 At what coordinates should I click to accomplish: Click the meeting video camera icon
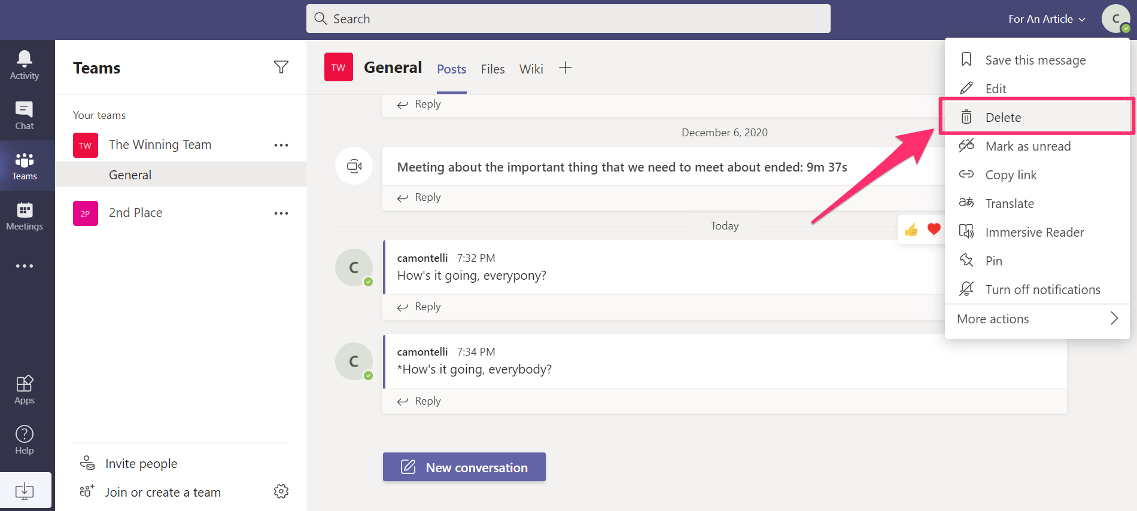354,166
